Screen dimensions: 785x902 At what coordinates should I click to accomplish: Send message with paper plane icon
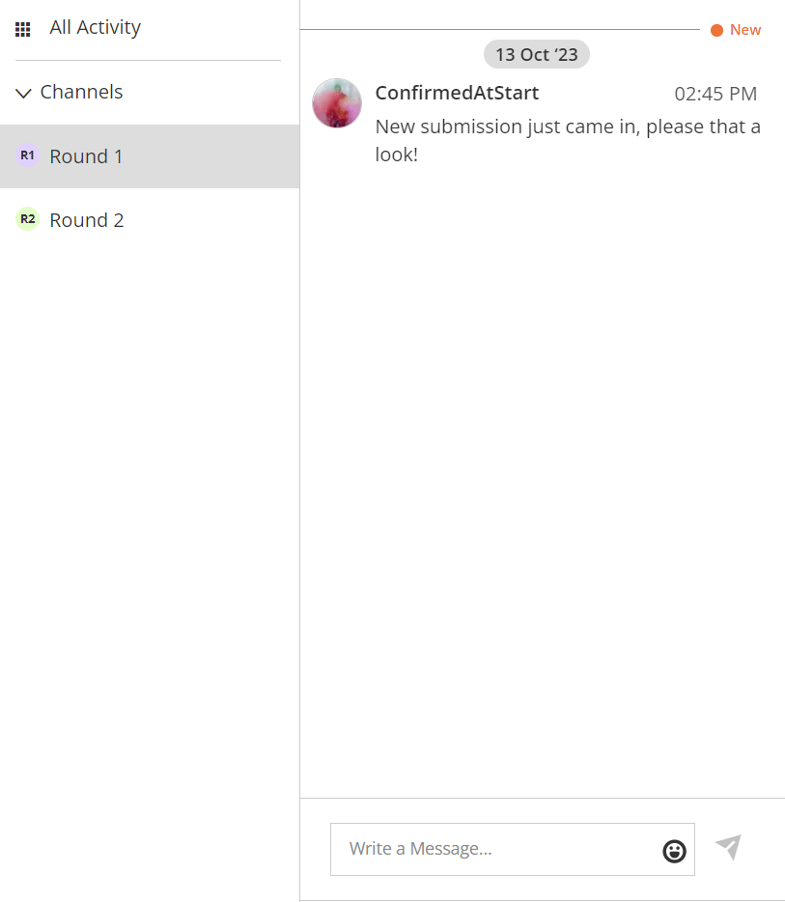729,847
